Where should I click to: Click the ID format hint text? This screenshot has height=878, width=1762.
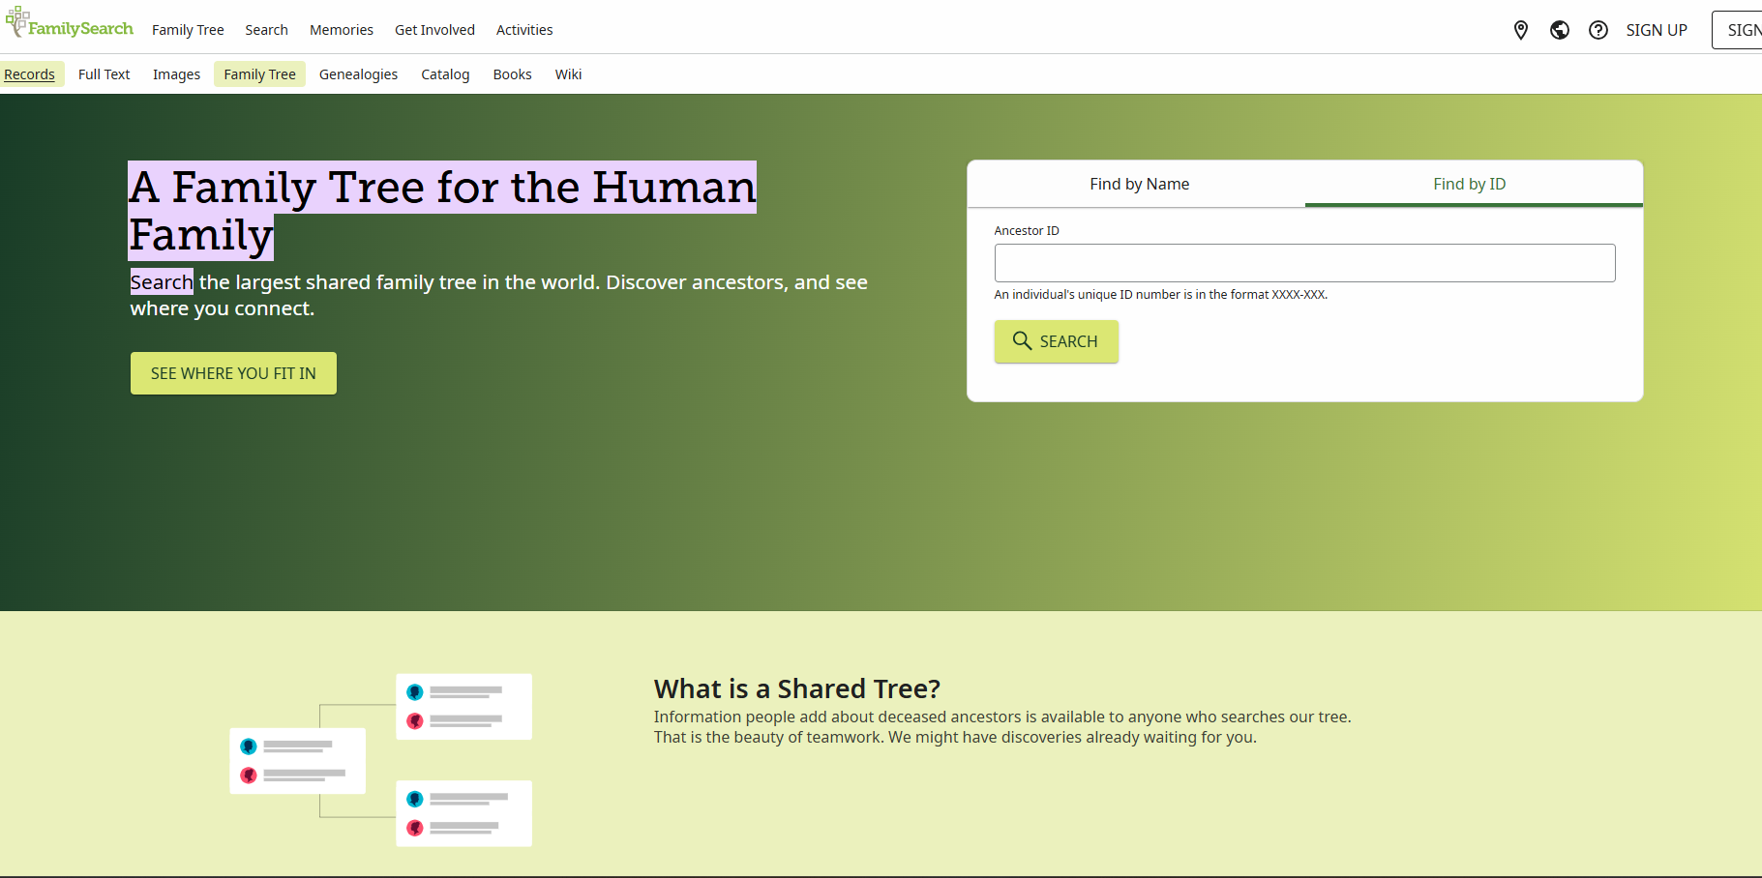[x=1160, y=295]
